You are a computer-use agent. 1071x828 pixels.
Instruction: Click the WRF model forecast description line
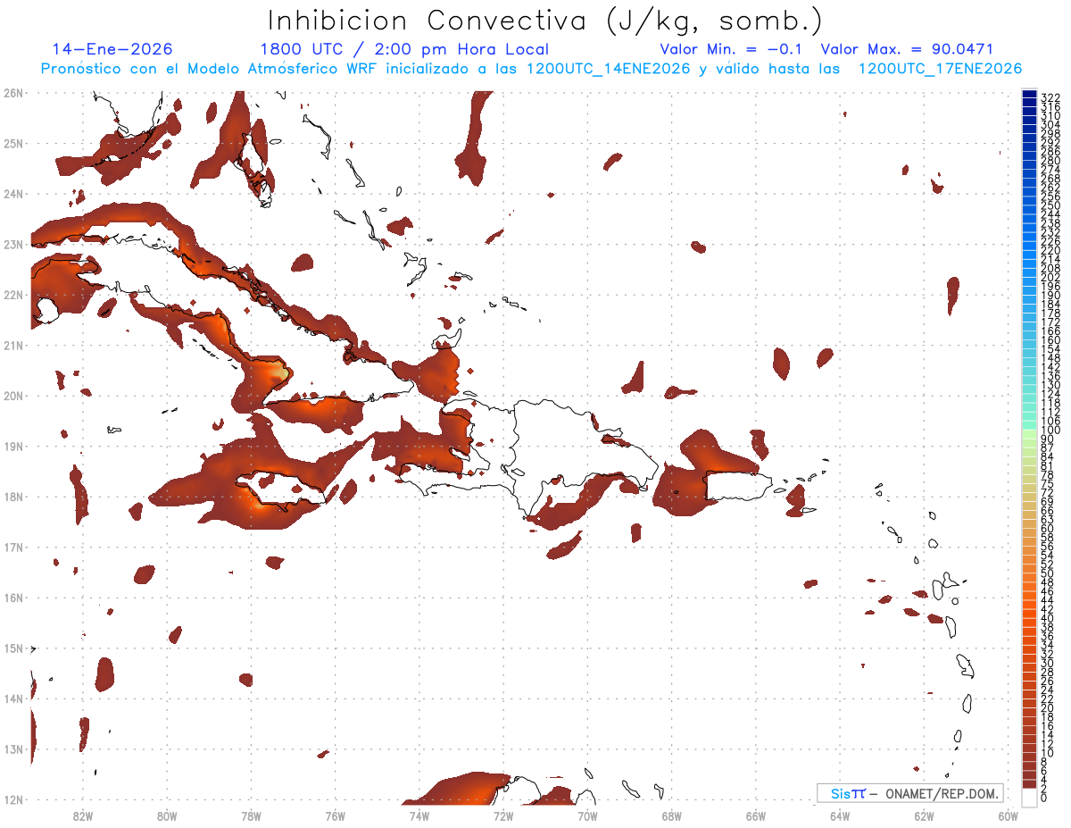[x=531, y=69]
